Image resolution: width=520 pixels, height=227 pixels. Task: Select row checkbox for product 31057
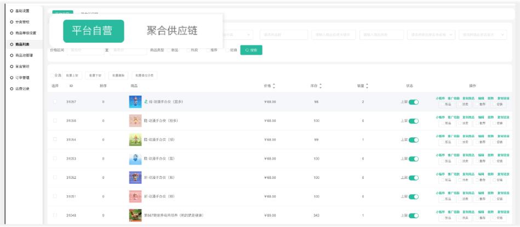[x=55, y=102]
